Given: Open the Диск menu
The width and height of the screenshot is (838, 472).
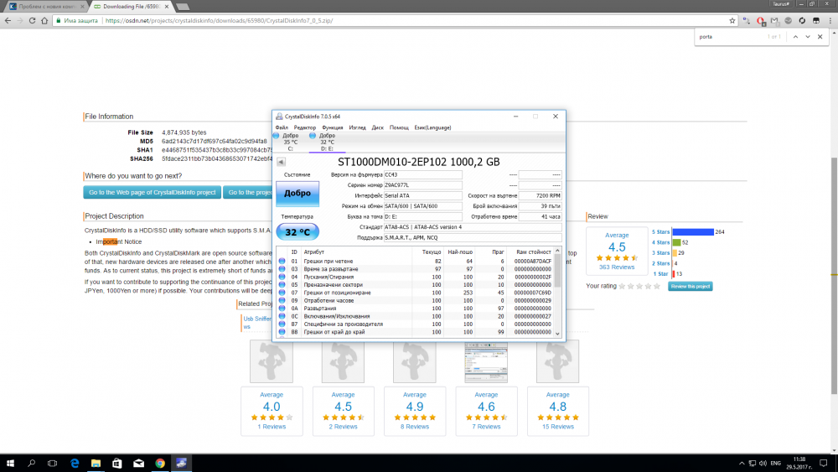Looking at the screenshot, I should click(378, 127).
